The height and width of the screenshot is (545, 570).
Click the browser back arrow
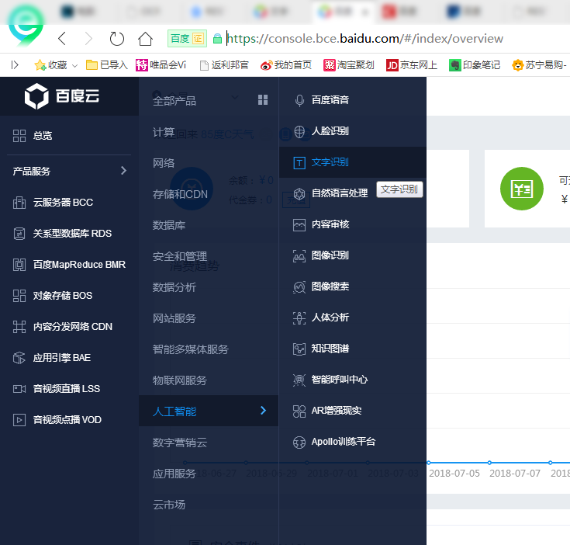coord(62,39)
